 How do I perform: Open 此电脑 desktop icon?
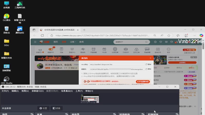7,5
